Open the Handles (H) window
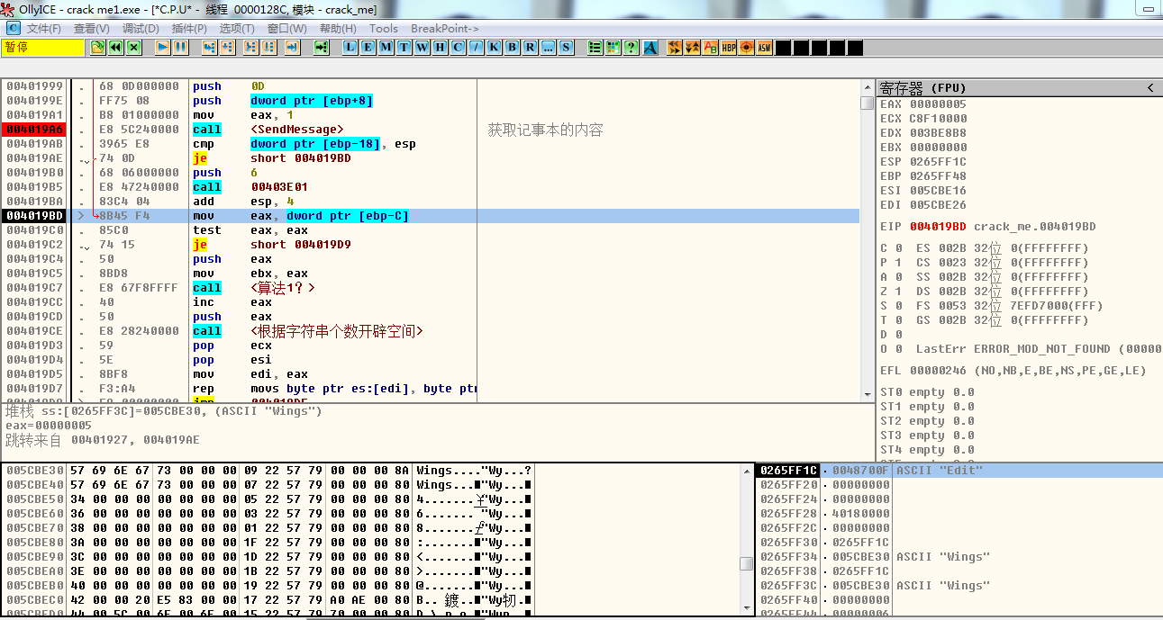 pyautogui.click(x=441, y=47)
